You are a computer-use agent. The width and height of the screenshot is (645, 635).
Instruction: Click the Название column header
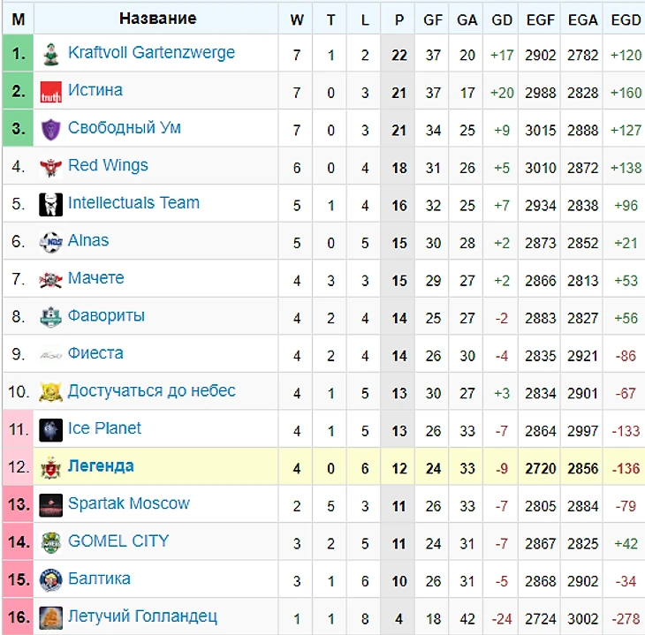coord(157,19)
